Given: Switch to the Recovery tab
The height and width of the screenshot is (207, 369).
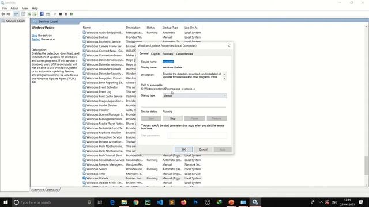Looking at the screenshot, I should 168,54.
